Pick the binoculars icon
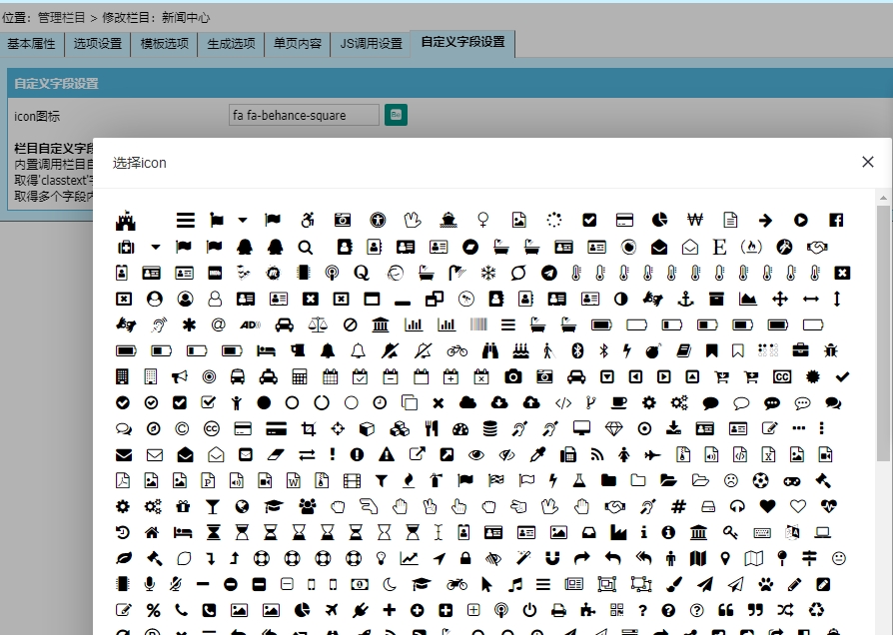The height and width of the screenshot is (635, 893). [x=489, y=350]
